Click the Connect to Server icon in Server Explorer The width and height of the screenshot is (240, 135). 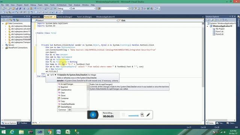click(x=14, y=20)
